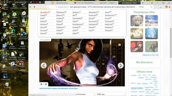Open browser hamburger menu

click(x=152, y=3)
